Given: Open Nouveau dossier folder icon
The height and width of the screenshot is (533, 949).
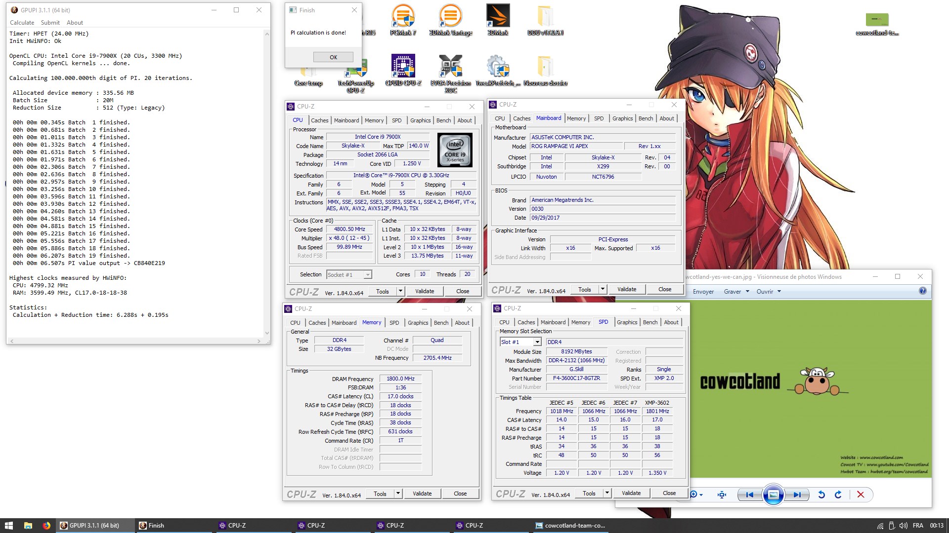Looking at the screenshot, I should 545,70.
